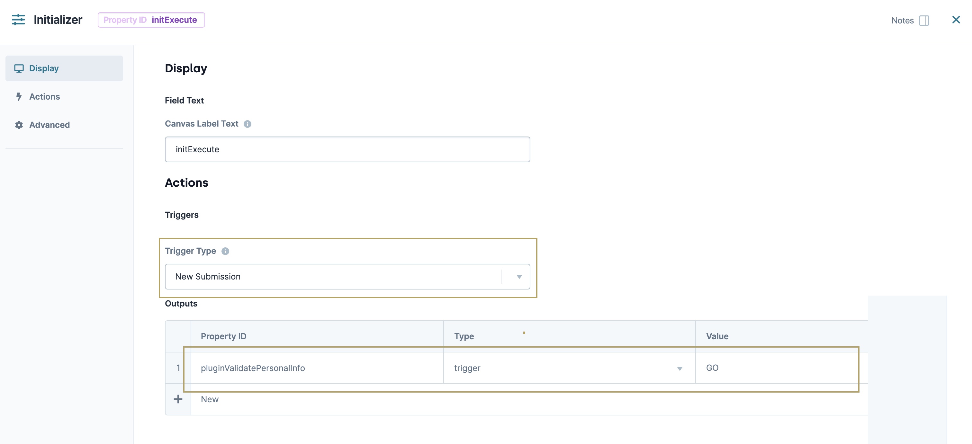Click the plus icon to add new output
Viewport: 972px width, 444px height.
click(x=177, y=399)
